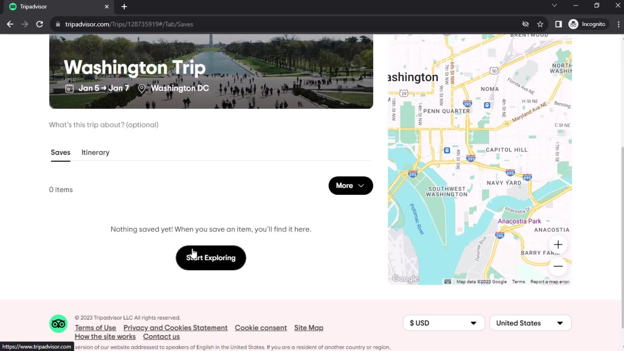Open the USD currency dropdown

click(x=443, y=323)
